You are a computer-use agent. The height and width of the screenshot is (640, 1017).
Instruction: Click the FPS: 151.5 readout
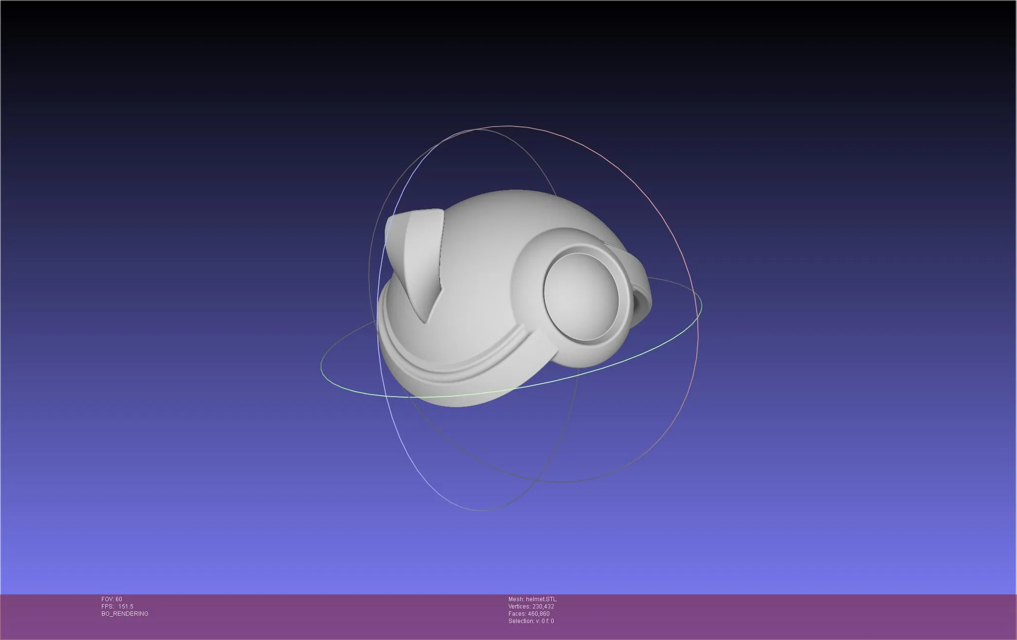coord(117,607)
